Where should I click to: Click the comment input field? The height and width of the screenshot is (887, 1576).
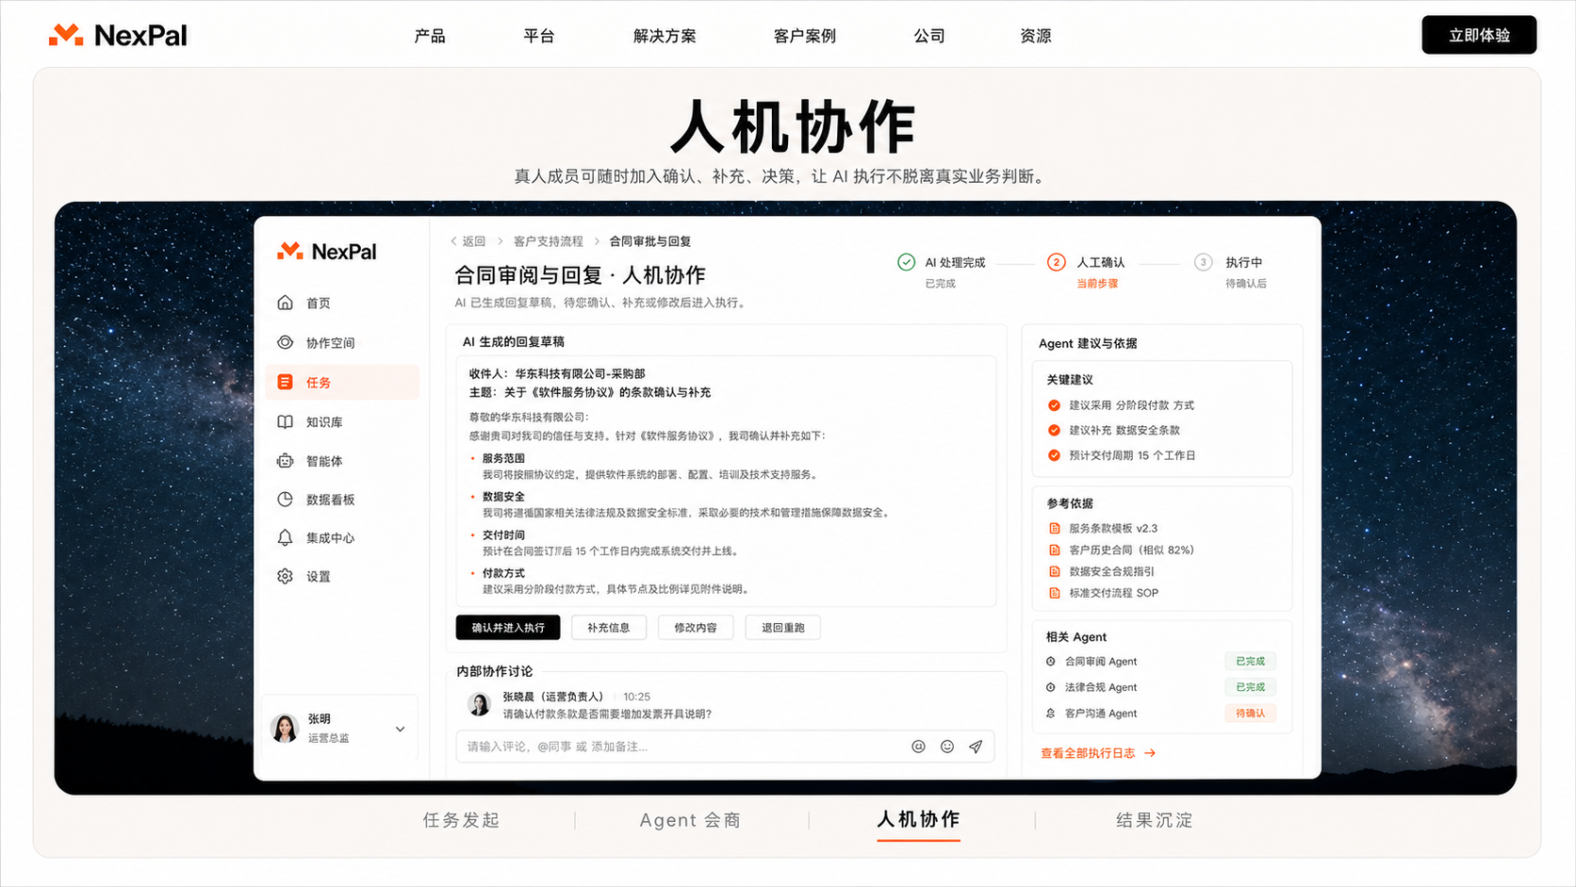tap(725, 747)
